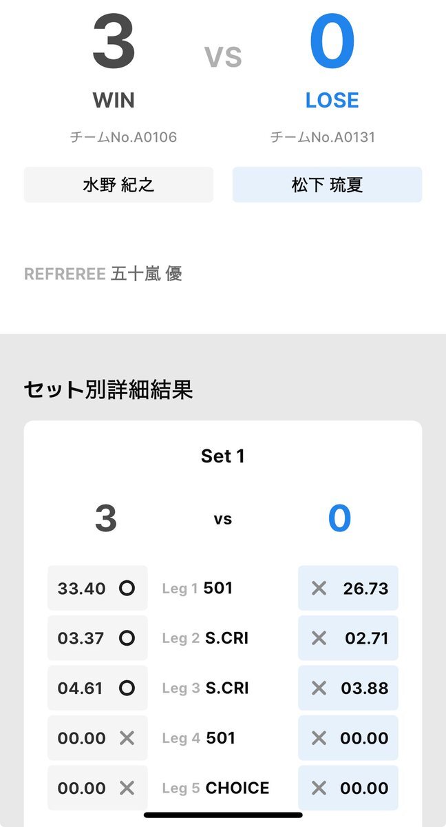Viewport: 446px width, 827px height.
Task: Click the right X mark next to 26.73
Action: click(x=319, y=589)
